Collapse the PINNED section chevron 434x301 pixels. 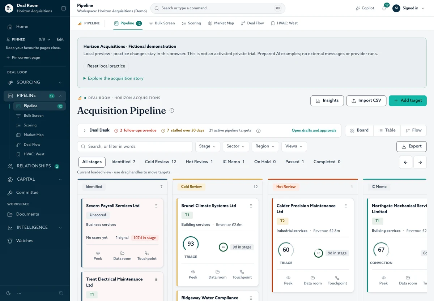point(49,39)
